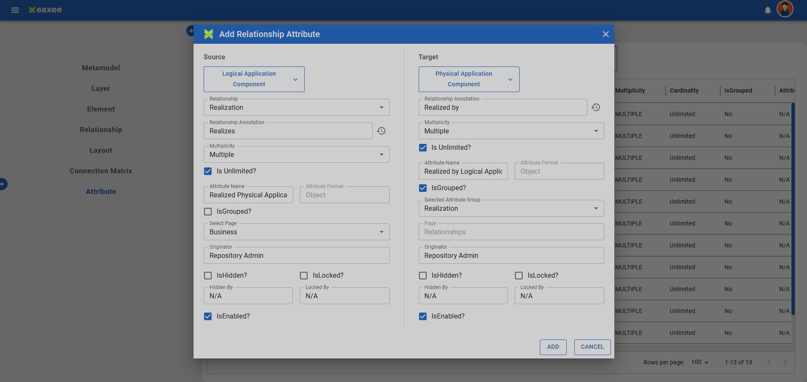Click the Page Relationships field
Image resolution: width=807 pixels, height=382 pixels.
[x=511, y=232]
